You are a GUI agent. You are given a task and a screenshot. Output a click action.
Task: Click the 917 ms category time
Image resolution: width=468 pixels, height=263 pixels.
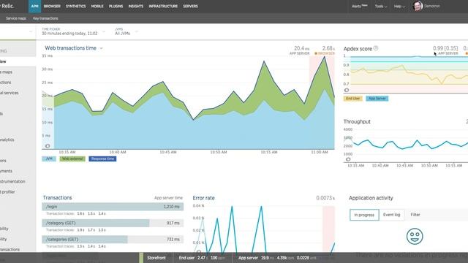tap(173, 223)
